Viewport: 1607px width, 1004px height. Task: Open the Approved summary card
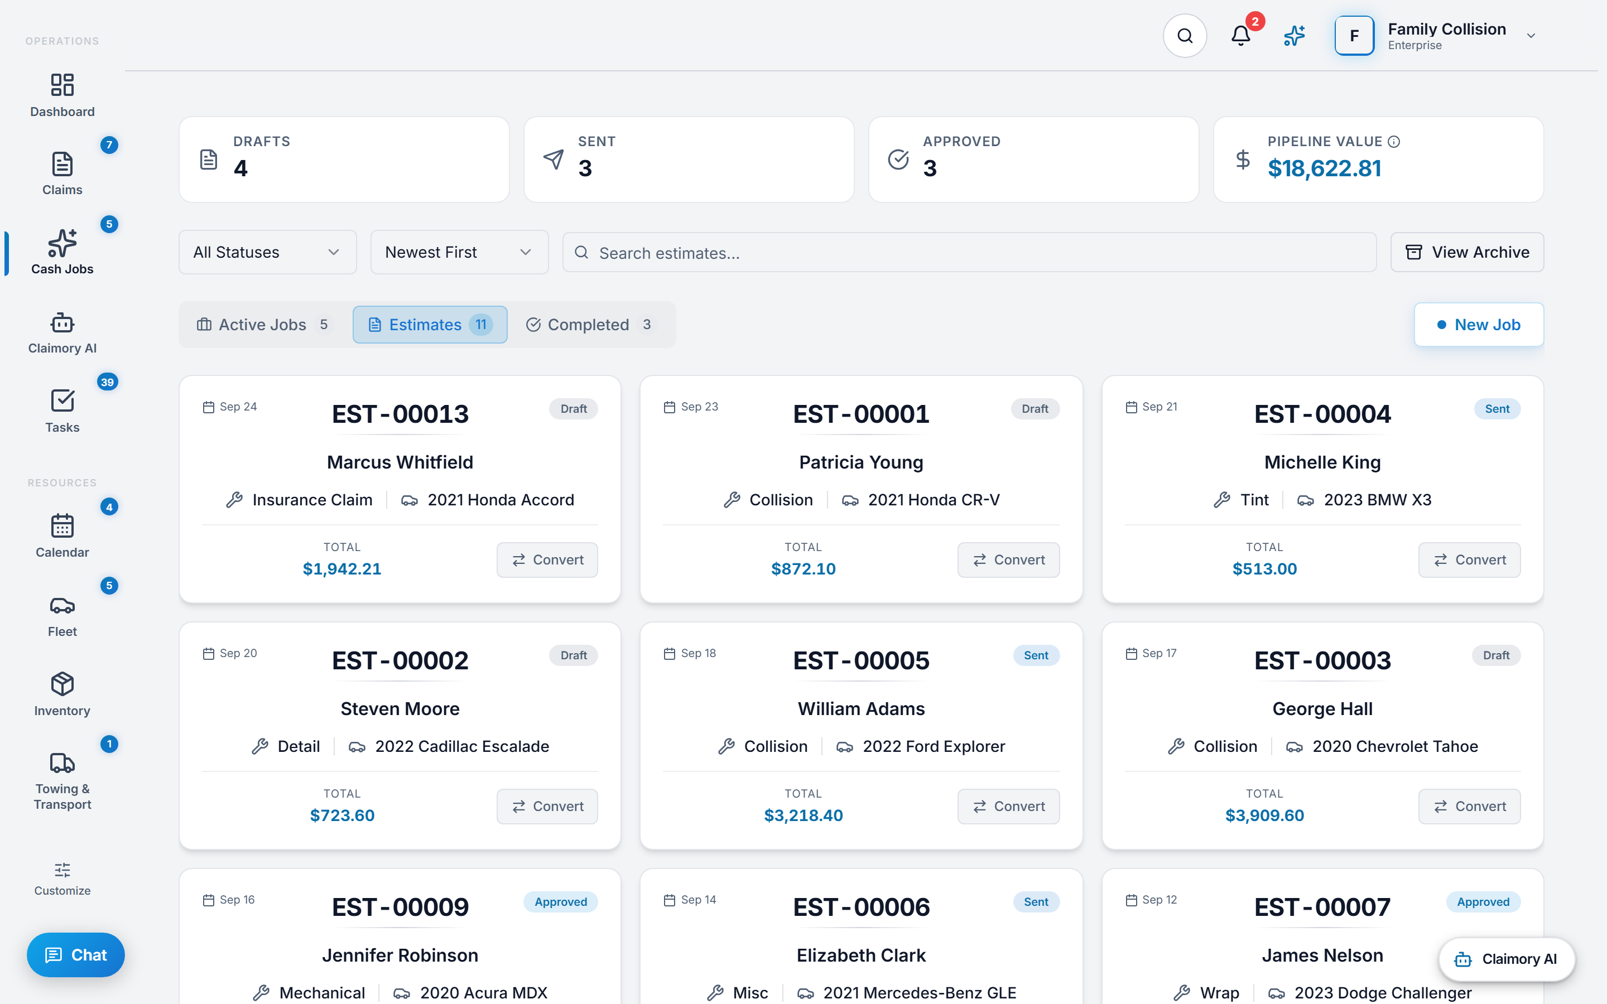point(1033,160)
